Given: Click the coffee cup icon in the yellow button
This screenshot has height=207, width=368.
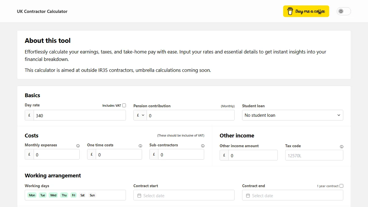Looking at the screenshot, I should (291, 11).
